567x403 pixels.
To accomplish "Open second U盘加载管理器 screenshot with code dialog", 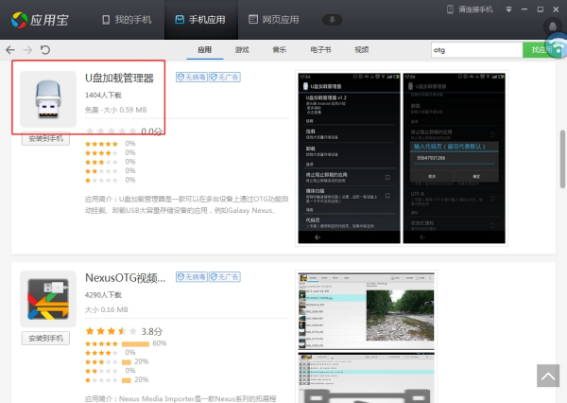I will point(455,158).
